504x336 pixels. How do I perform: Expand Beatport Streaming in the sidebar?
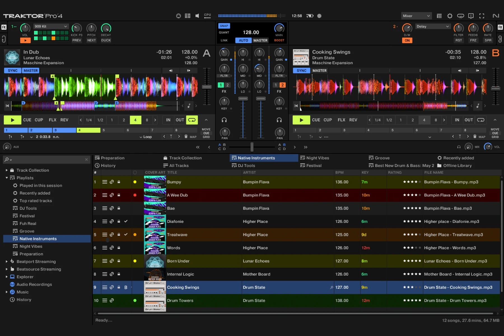tap(7, 262)
